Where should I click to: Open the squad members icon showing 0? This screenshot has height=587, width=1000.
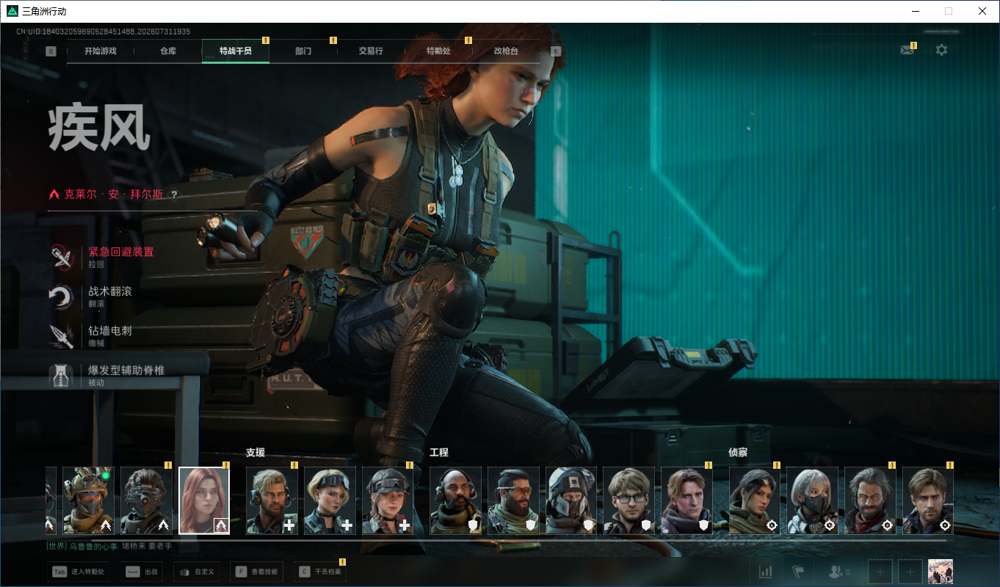(838, 571)
